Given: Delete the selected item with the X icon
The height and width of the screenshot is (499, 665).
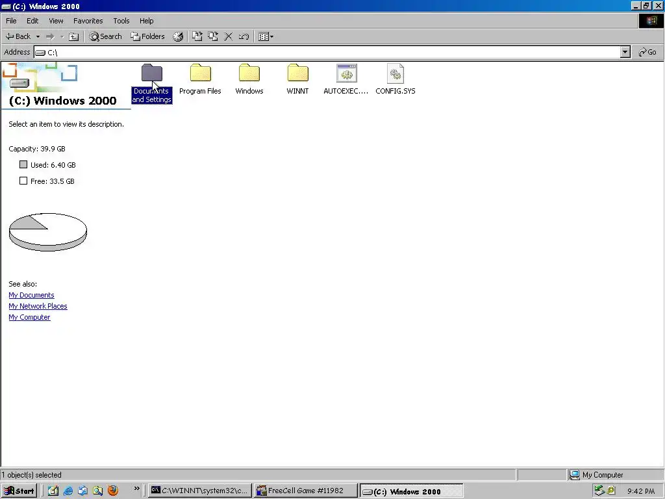Looking at the screenshot, I should (x=228, y=36).
